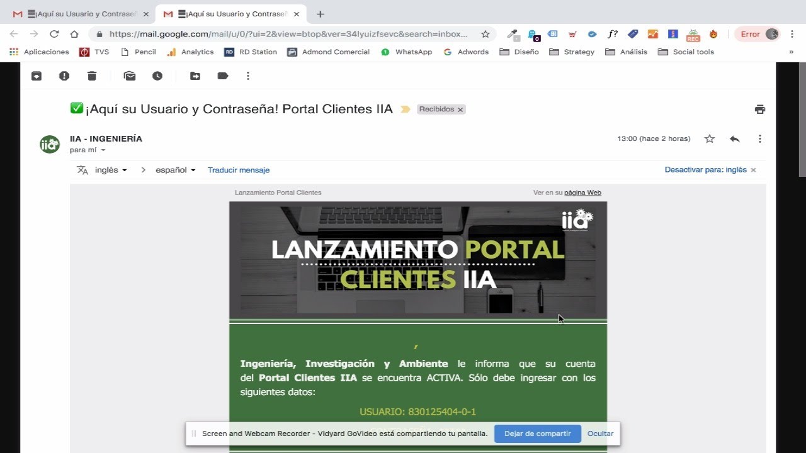This screenshot has height=453, width=806.
Task: Open the red shopping cart extension
Action: [572, 34]
